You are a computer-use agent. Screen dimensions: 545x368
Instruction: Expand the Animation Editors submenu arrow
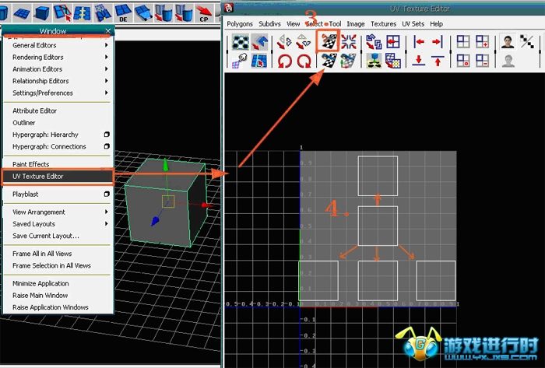[x=107, y=69]
